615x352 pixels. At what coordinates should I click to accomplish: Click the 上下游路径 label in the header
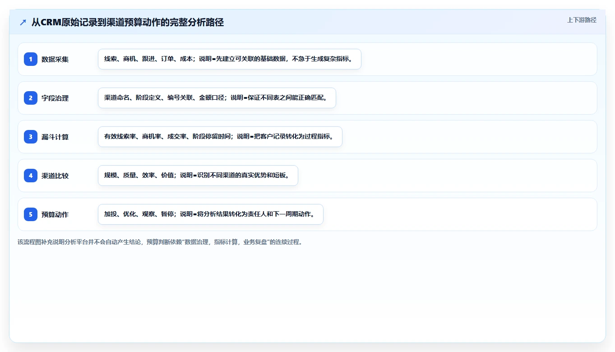click(x=582, y=20)
